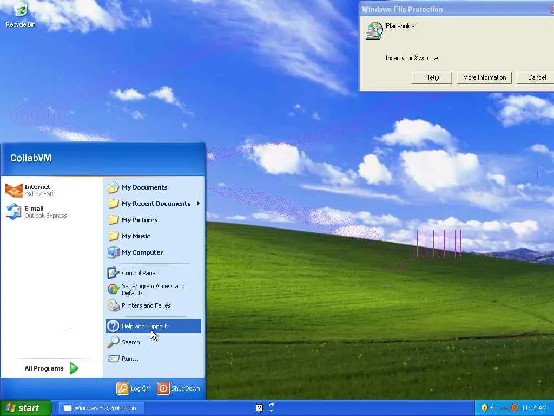Open Control Panel icon

[113, 273]
